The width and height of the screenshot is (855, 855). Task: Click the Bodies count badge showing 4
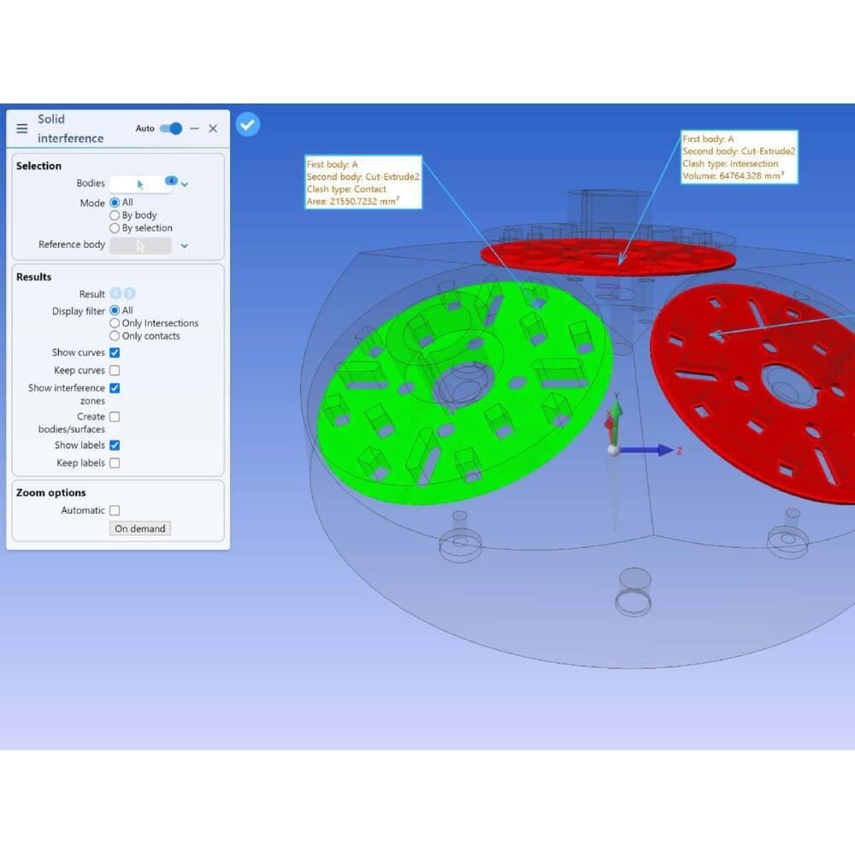pyautogui.click(x=171, y=180)
